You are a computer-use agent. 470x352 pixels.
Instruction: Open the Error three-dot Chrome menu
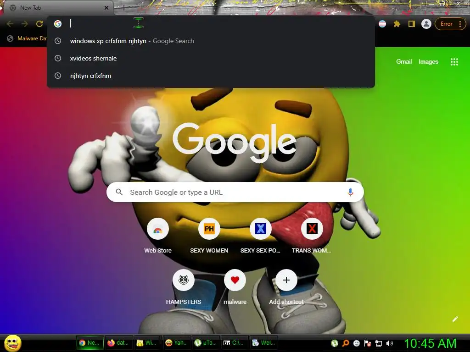coord(450,24)
